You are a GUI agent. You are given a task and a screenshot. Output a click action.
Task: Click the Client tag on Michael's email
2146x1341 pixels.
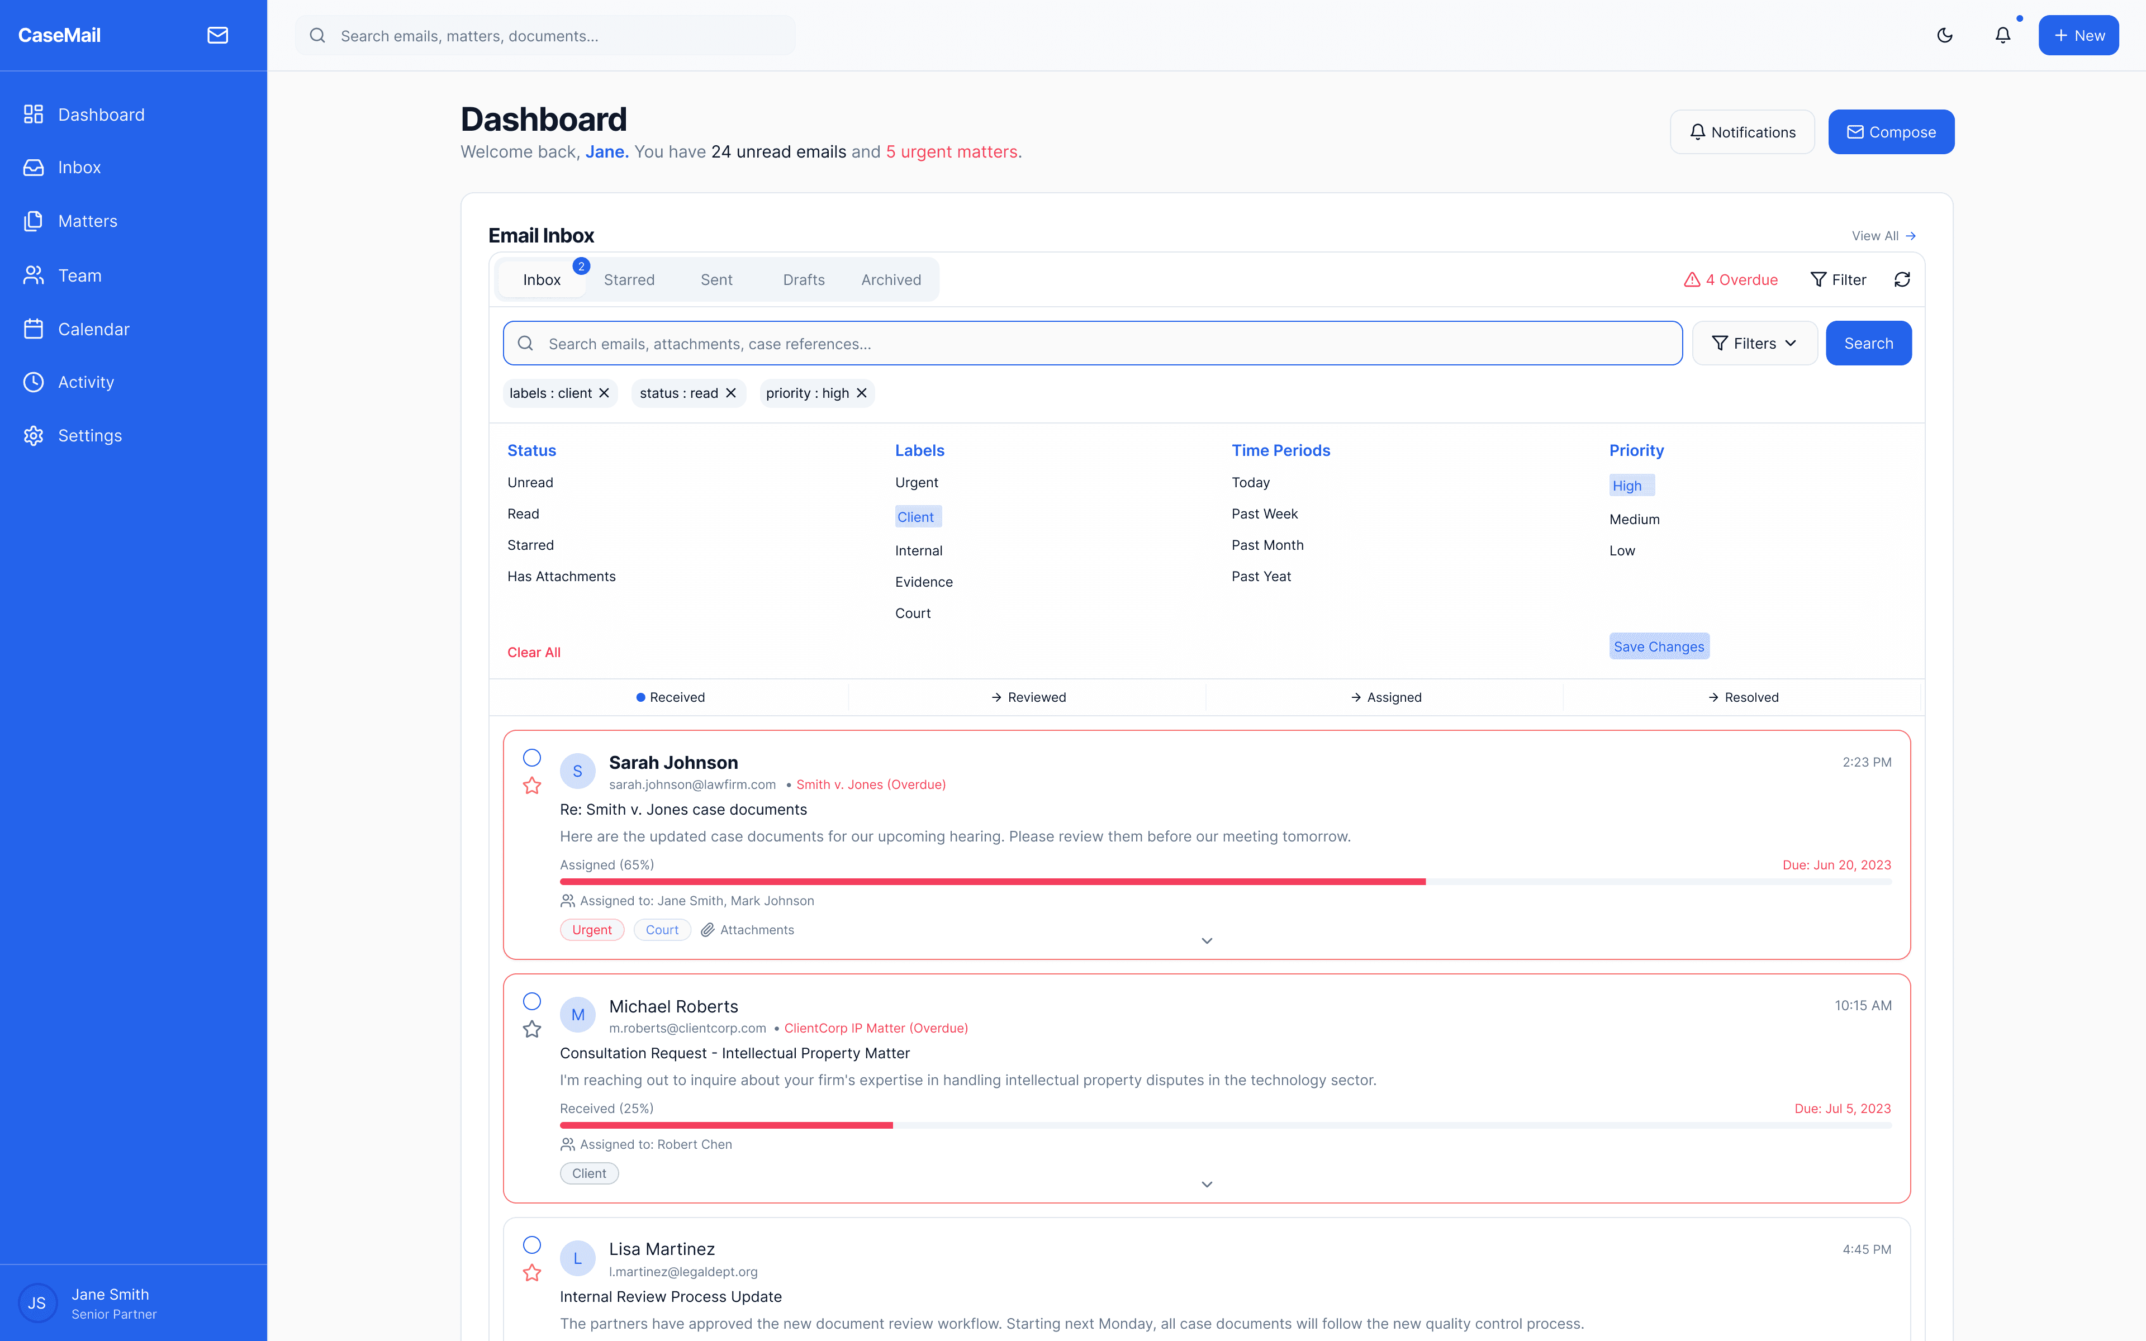[x=590, y=1173]
